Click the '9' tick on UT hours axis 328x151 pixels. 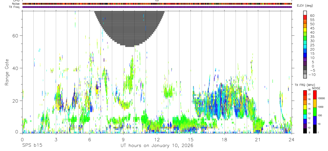[123, 140]
